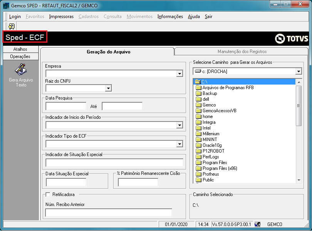Click the status bar connection icon beside GEMCO

pos(257,224)
